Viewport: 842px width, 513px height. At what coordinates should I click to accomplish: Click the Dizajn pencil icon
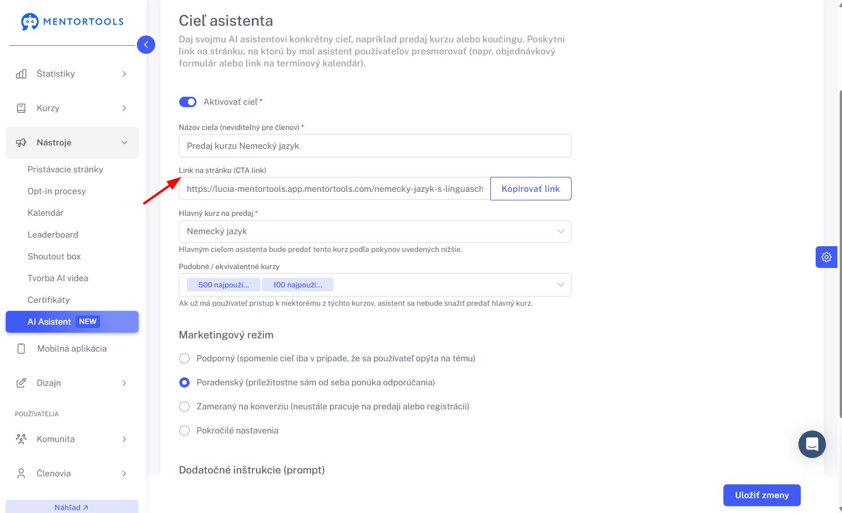pos(21,383)
